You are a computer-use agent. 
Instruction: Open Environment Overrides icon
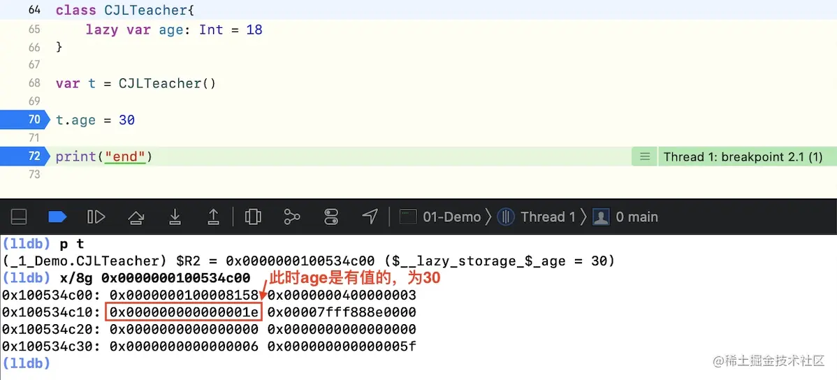point(331,217)
